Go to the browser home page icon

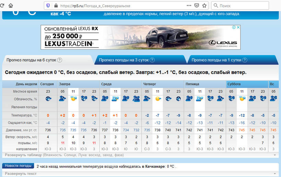point(11,6)
